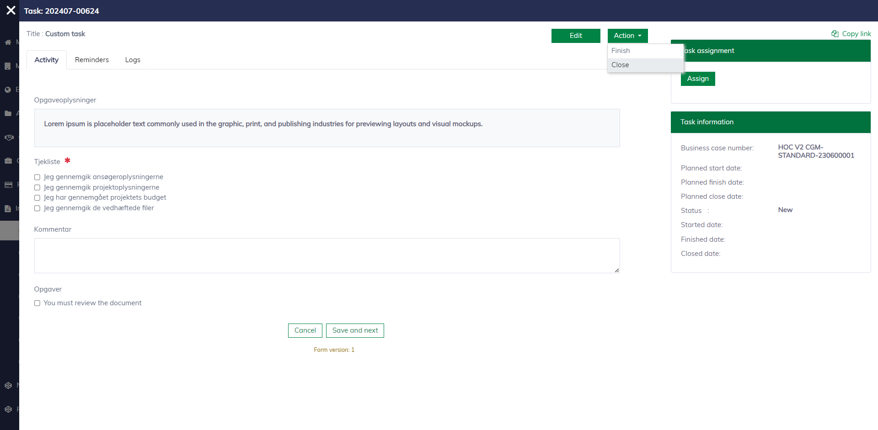Choose Finish from the Action dropdown
The image size is (878, 430).
coord(621,51)
